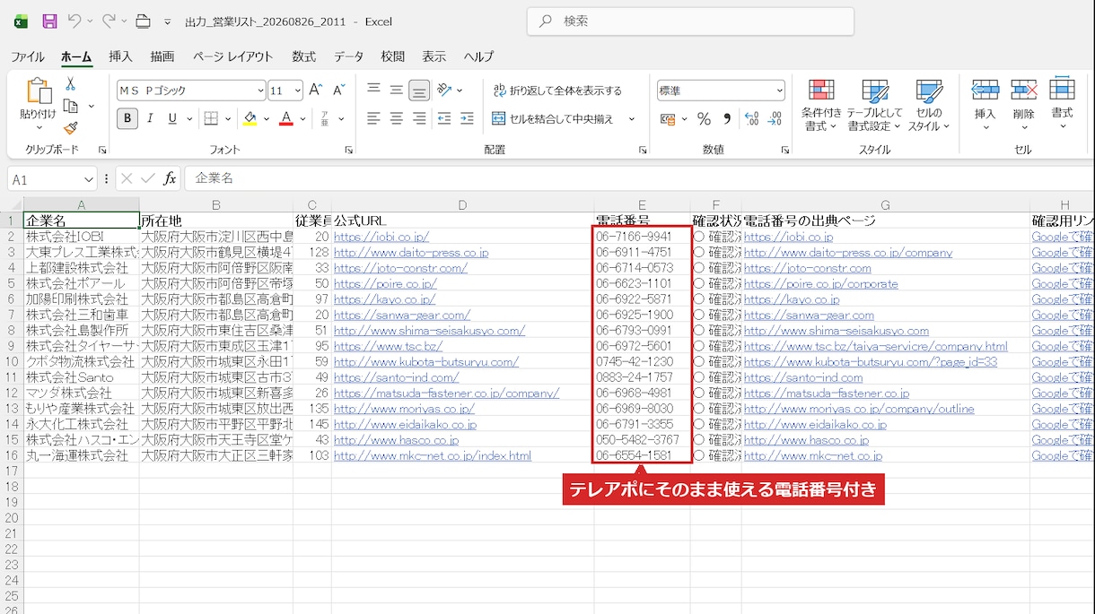Click the phonetic guide (furigana) icon

324,118
